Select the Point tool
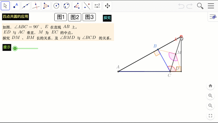This screenshot has width=218, height=123. [x=16, y=6]
